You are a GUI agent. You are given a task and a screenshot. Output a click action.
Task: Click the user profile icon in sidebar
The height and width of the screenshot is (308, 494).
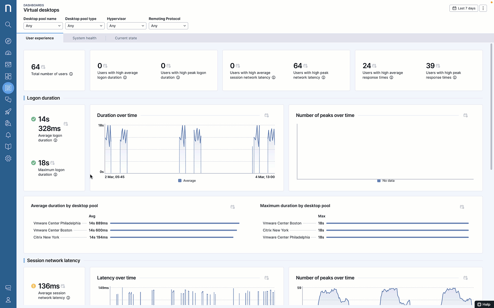[x=8, y=300]
